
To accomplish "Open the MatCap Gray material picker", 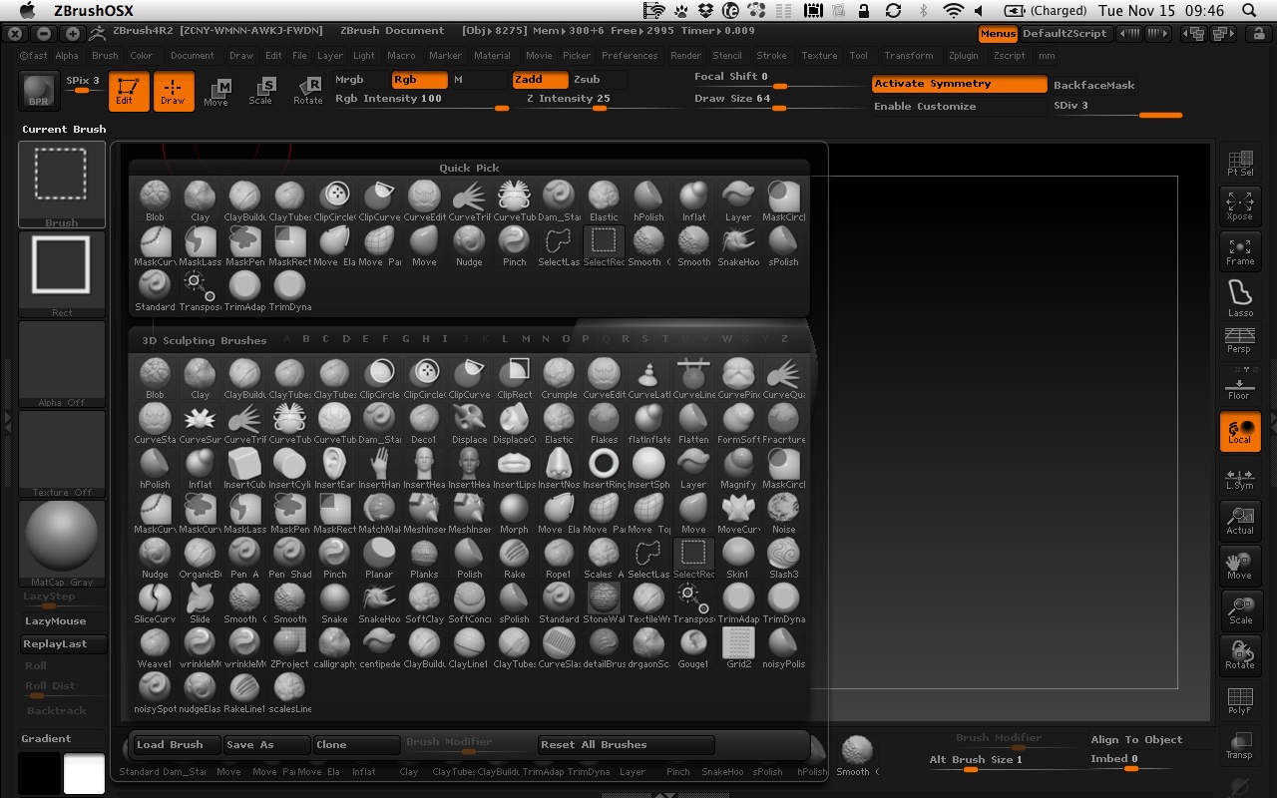I will (62, 544).
